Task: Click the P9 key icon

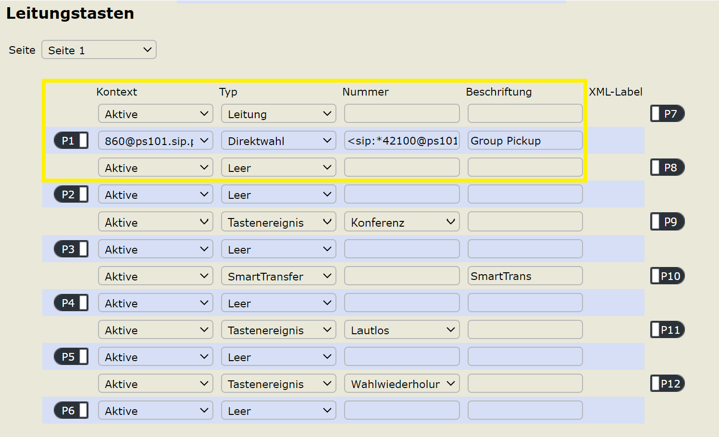Action: (x=668, y=221)
